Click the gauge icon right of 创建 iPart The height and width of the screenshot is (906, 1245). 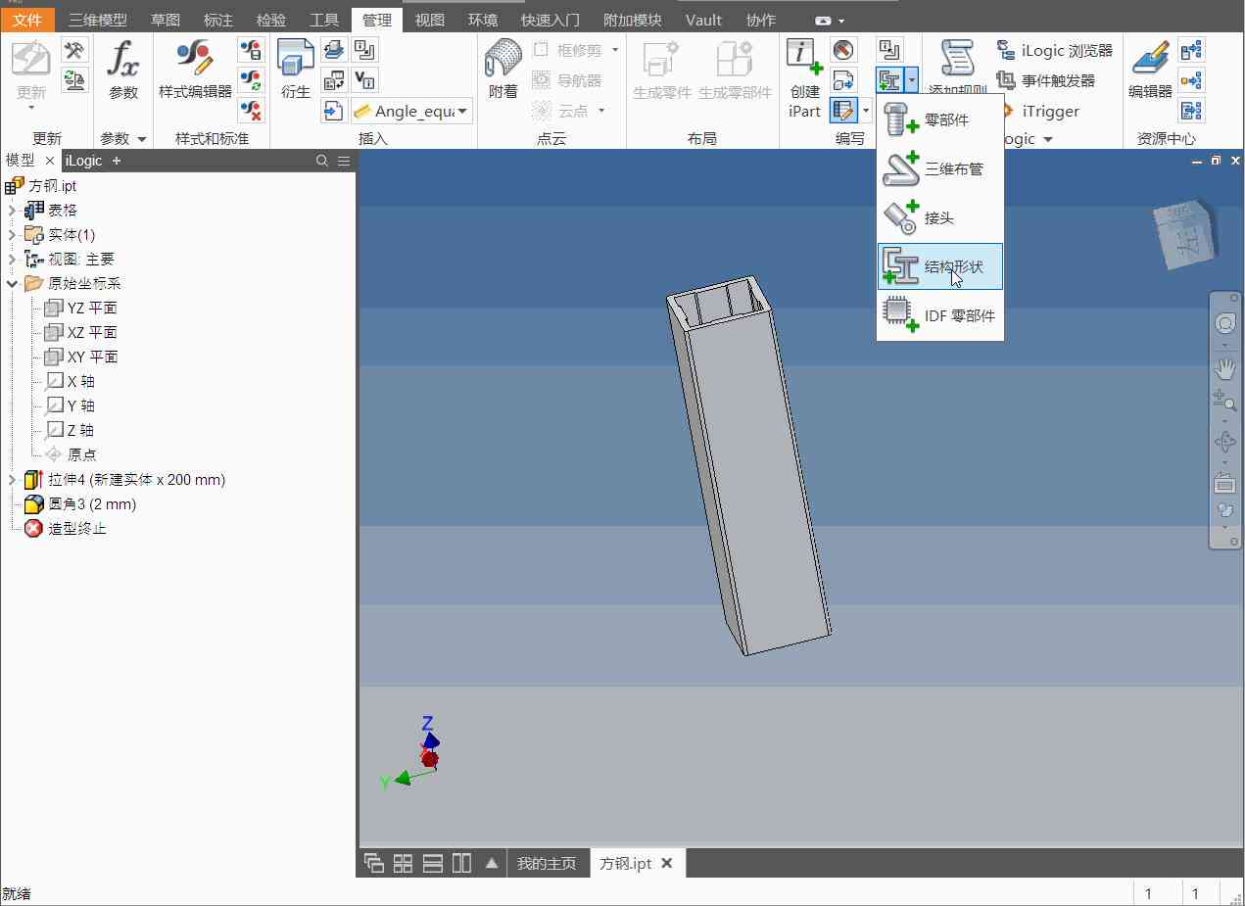pyautogui.click(x=843, y=50)
